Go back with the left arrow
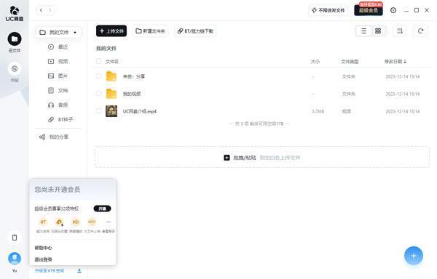 (x=41, y=10)
